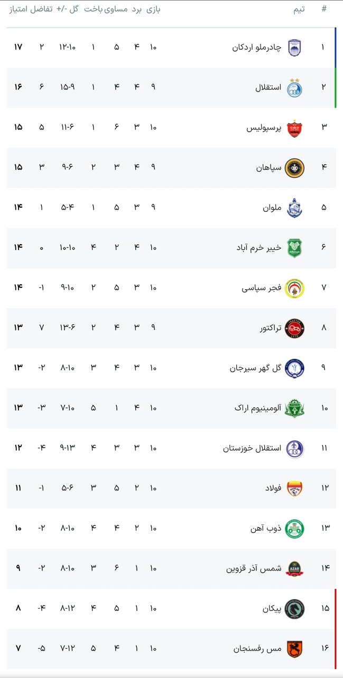Open the red Persepolis club crest
The height and width of the screenshot is (678, 343).
(294, 128)
